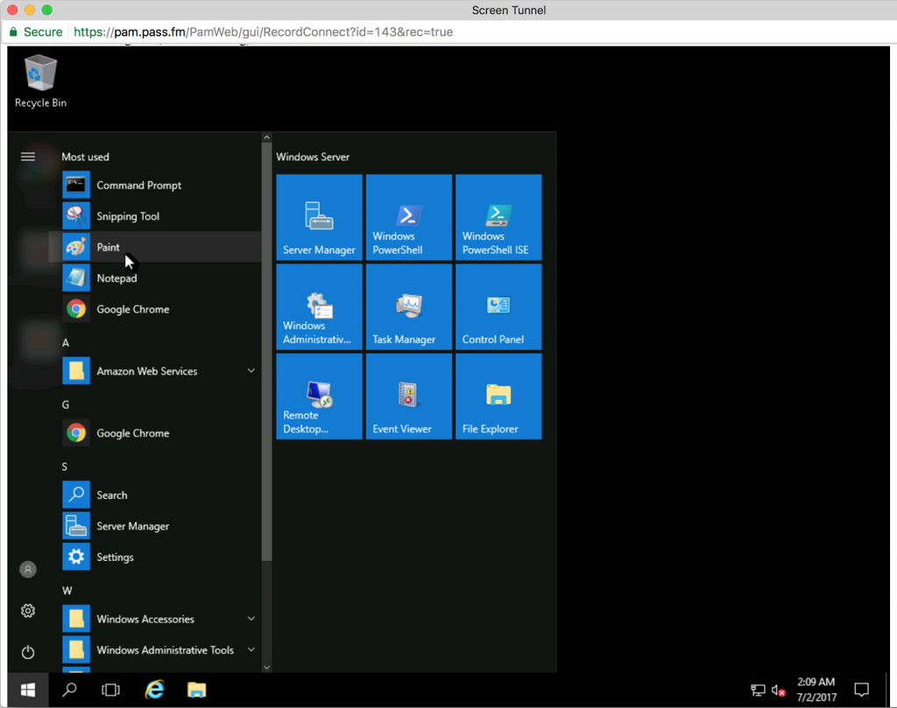Screen dimensions: 897x708
Task: Select Notepad from the Most used list
Action: coord(117,278)
